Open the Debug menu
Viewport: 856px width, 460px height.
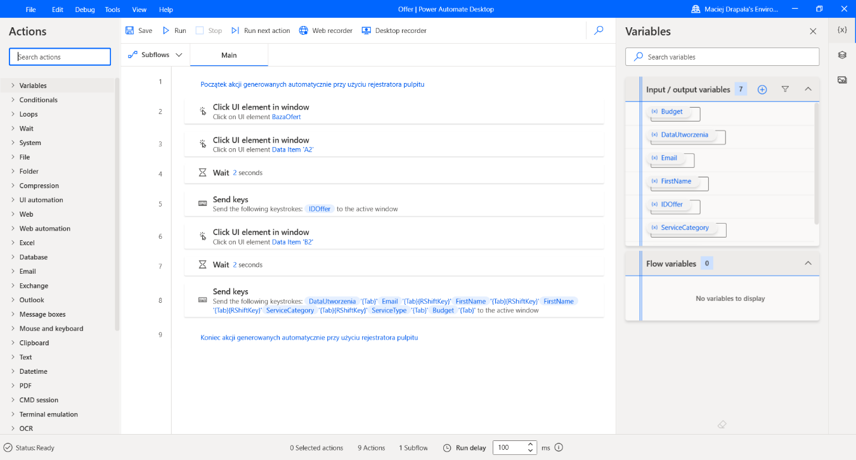85,10
